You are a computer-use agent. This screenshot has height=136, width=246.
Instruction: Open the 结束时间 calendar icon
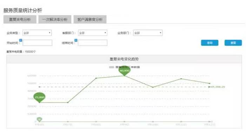point(76,40)
